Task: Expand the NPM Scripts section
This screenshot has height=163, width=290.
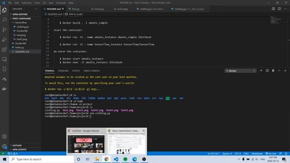Action: tap(19, 149)
